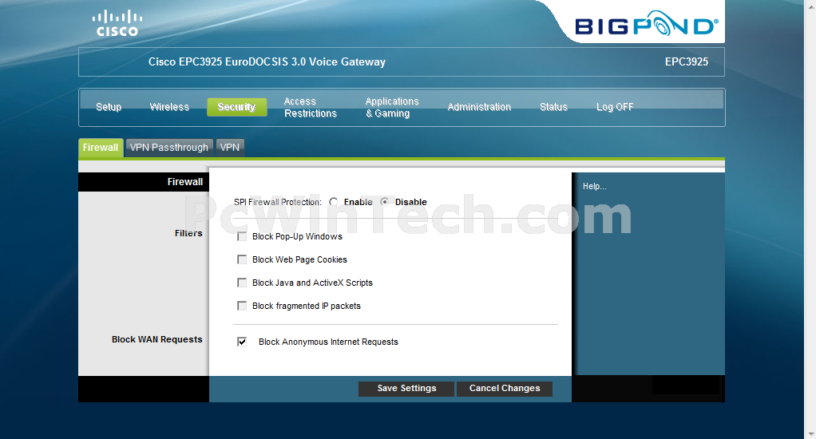Open the Setup menu
The image size is (816, 439).
(109, 107)
